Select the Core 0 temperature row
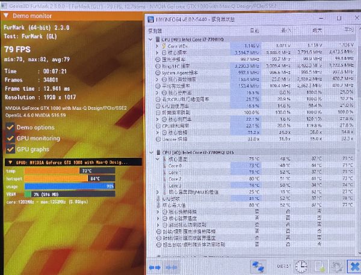 click(x=252, y=165)
